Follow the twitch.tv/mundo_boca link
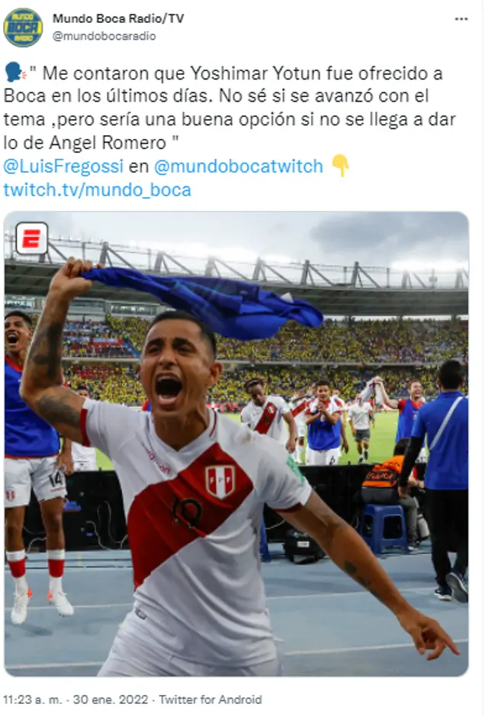This screenshot has height=717, width=488. click(98, 190)
